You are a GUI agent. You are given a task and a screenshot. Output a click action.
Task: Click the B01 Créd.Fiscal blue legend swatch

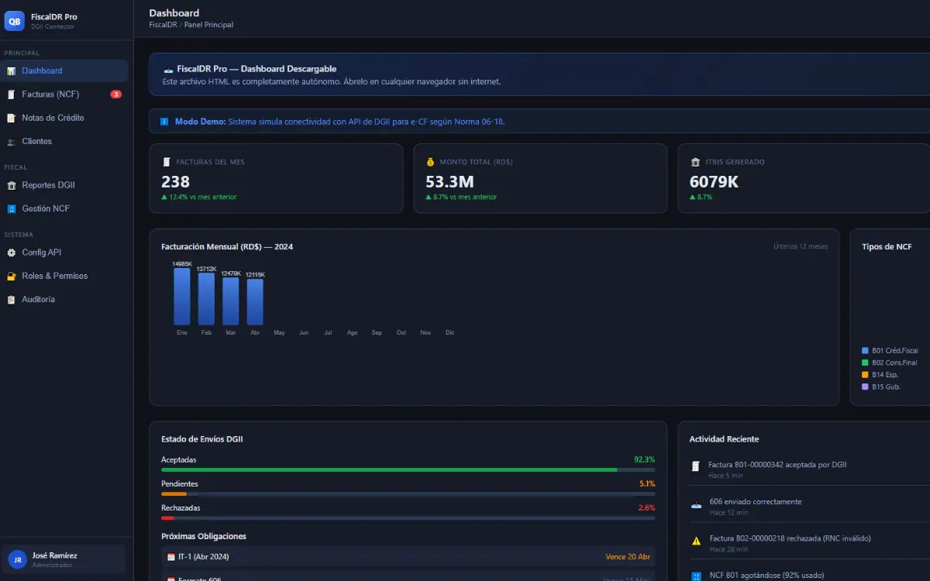tap(865, 351)
